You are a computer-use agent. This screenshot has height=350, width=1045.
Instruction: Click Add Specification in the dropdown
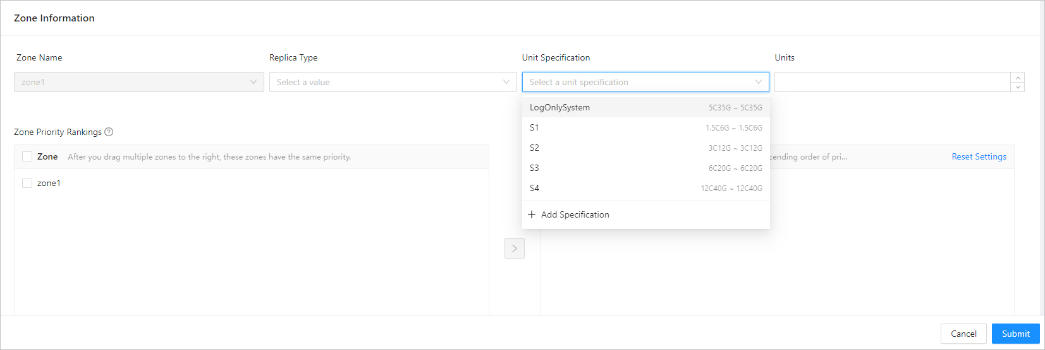[575, 214]
